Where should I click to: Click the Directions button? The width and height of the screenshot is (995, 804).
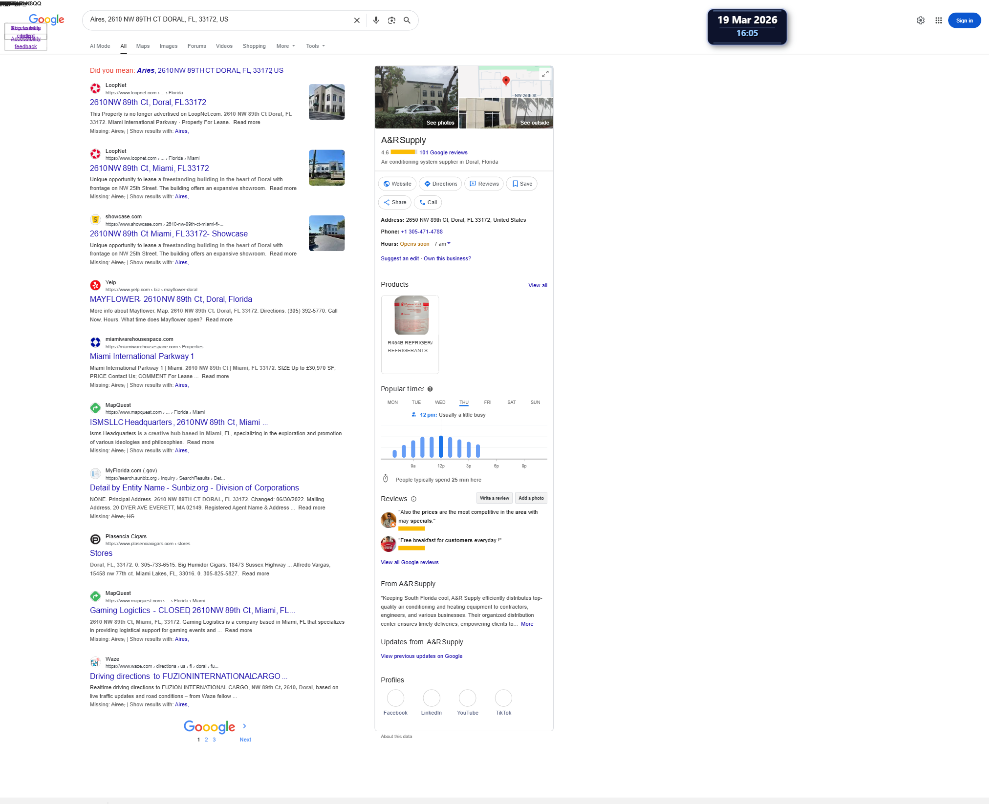(440, 184)
